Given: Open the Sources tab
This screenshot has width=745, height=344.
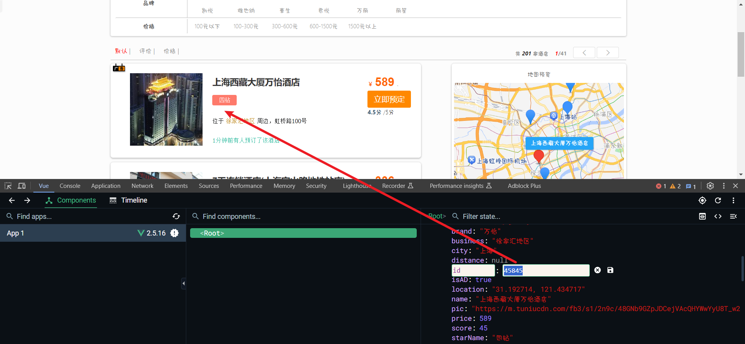Looking at the screenshot, I should point(209,186).
